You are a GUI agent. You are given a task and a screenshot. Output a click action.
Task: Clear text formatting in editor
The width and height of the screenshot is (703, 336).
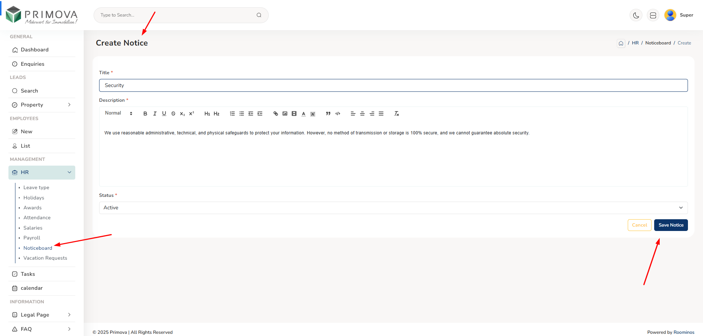[x=396, y=114]
